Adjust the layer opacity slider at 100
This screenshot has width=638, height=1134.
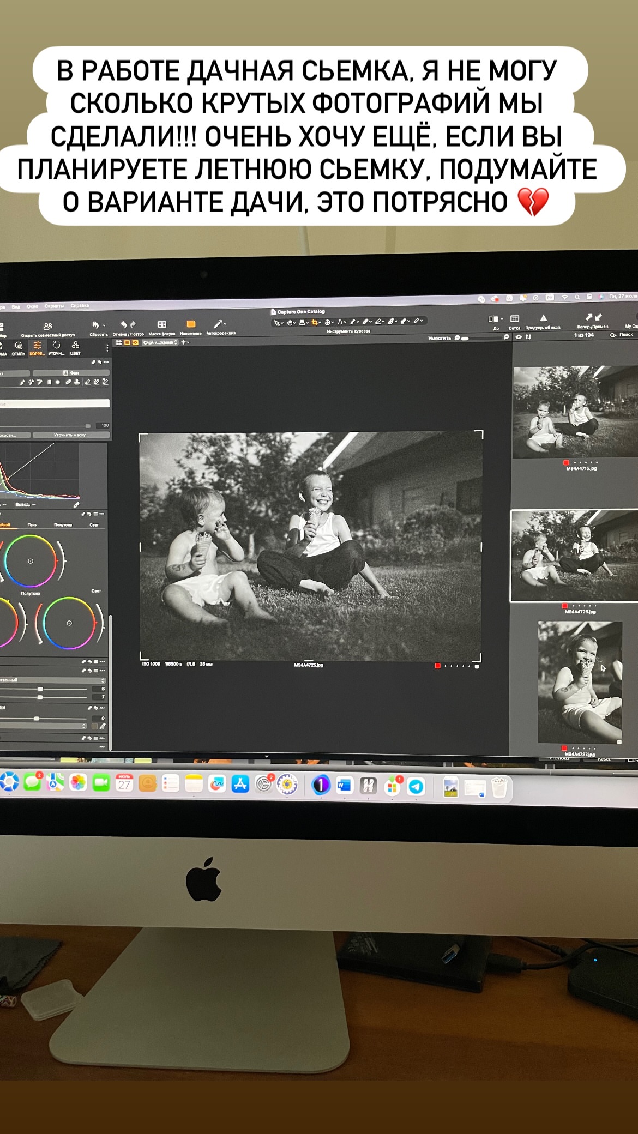(x=88, y=426)
